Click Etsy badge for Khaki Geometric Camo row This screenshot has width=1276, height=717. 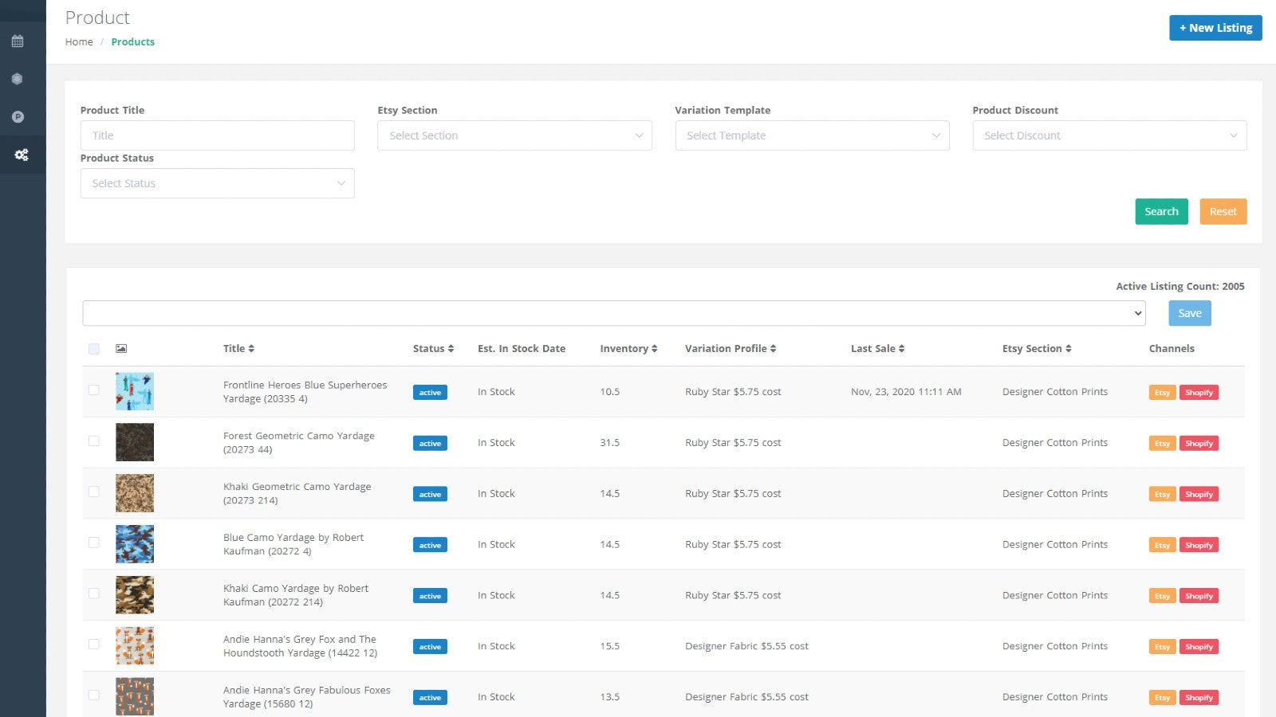click(x=1162, y=494)
